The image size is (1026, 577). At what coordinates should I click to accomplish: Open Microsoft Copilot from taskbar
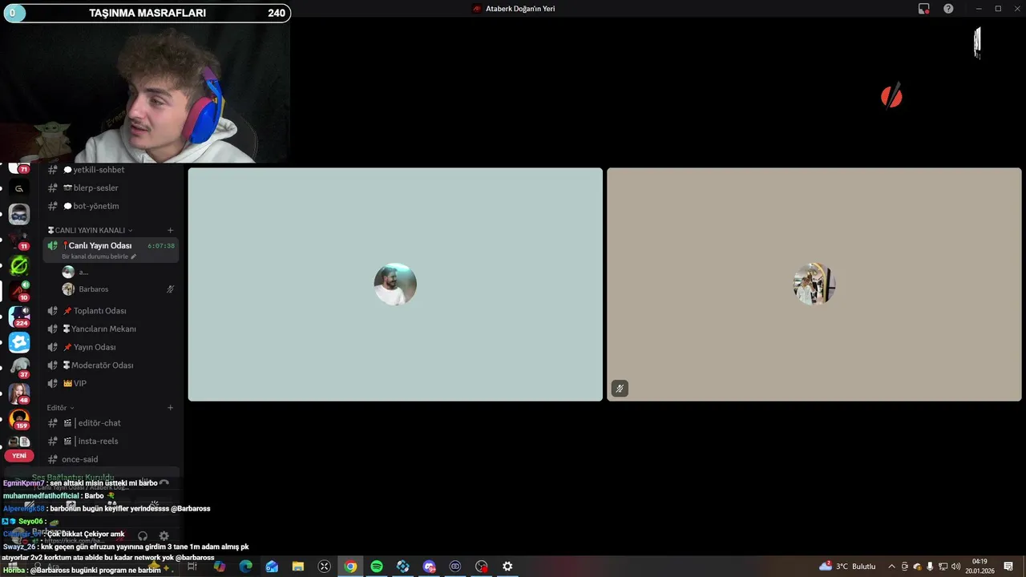[220, 567]
